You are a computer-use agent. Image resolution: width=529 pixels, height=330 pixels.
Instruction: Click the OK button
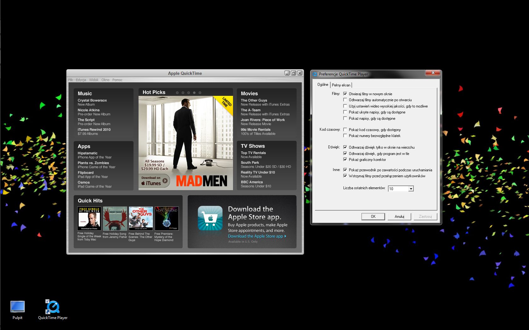click(x=373, y=217)
